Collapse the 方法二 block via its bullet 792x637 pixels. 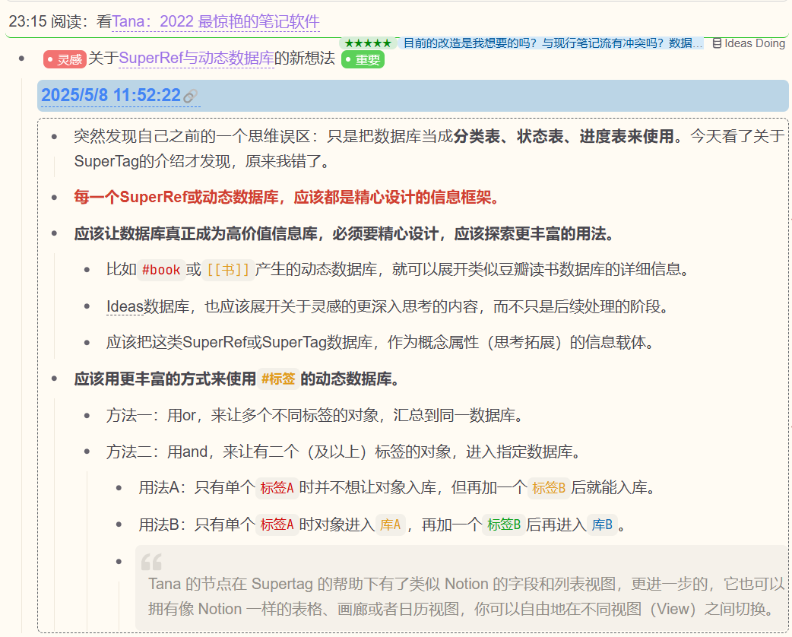point(87,452)
